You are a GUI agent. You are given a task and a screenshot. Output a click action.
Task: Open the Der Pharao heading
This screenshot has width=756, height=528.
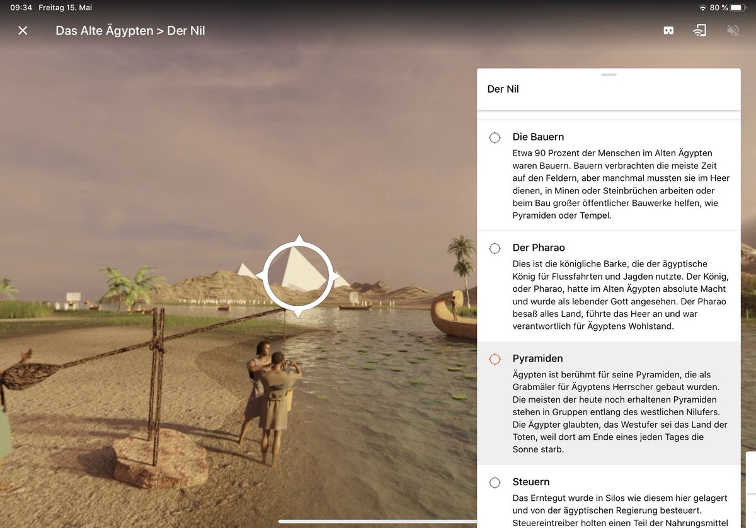click(539, 248)
